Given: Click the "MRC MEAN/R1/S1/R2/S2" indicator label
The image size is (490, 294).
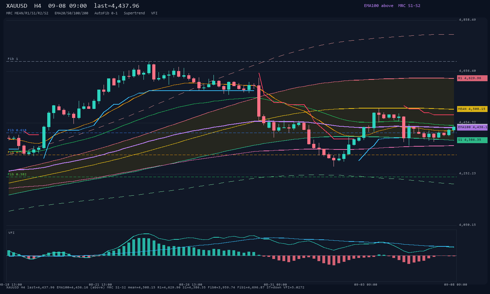Looking at the screenshot, I should tap(27, 13).
